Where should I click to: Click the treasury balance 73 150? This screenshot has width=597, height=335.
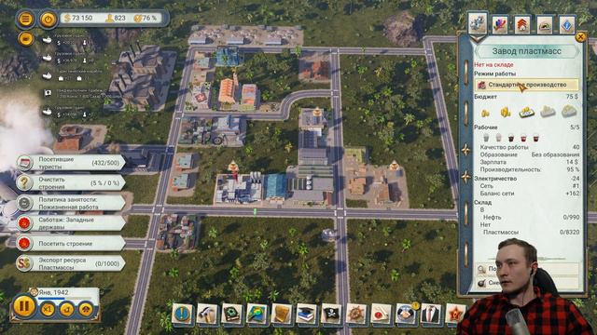click(x=78, y=18)
